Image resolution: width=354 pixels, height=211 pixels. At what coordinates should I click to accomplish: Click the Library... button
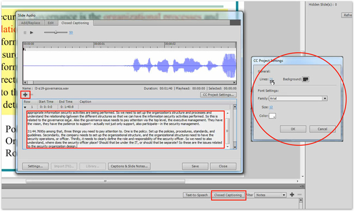click(x=93, y=166)
